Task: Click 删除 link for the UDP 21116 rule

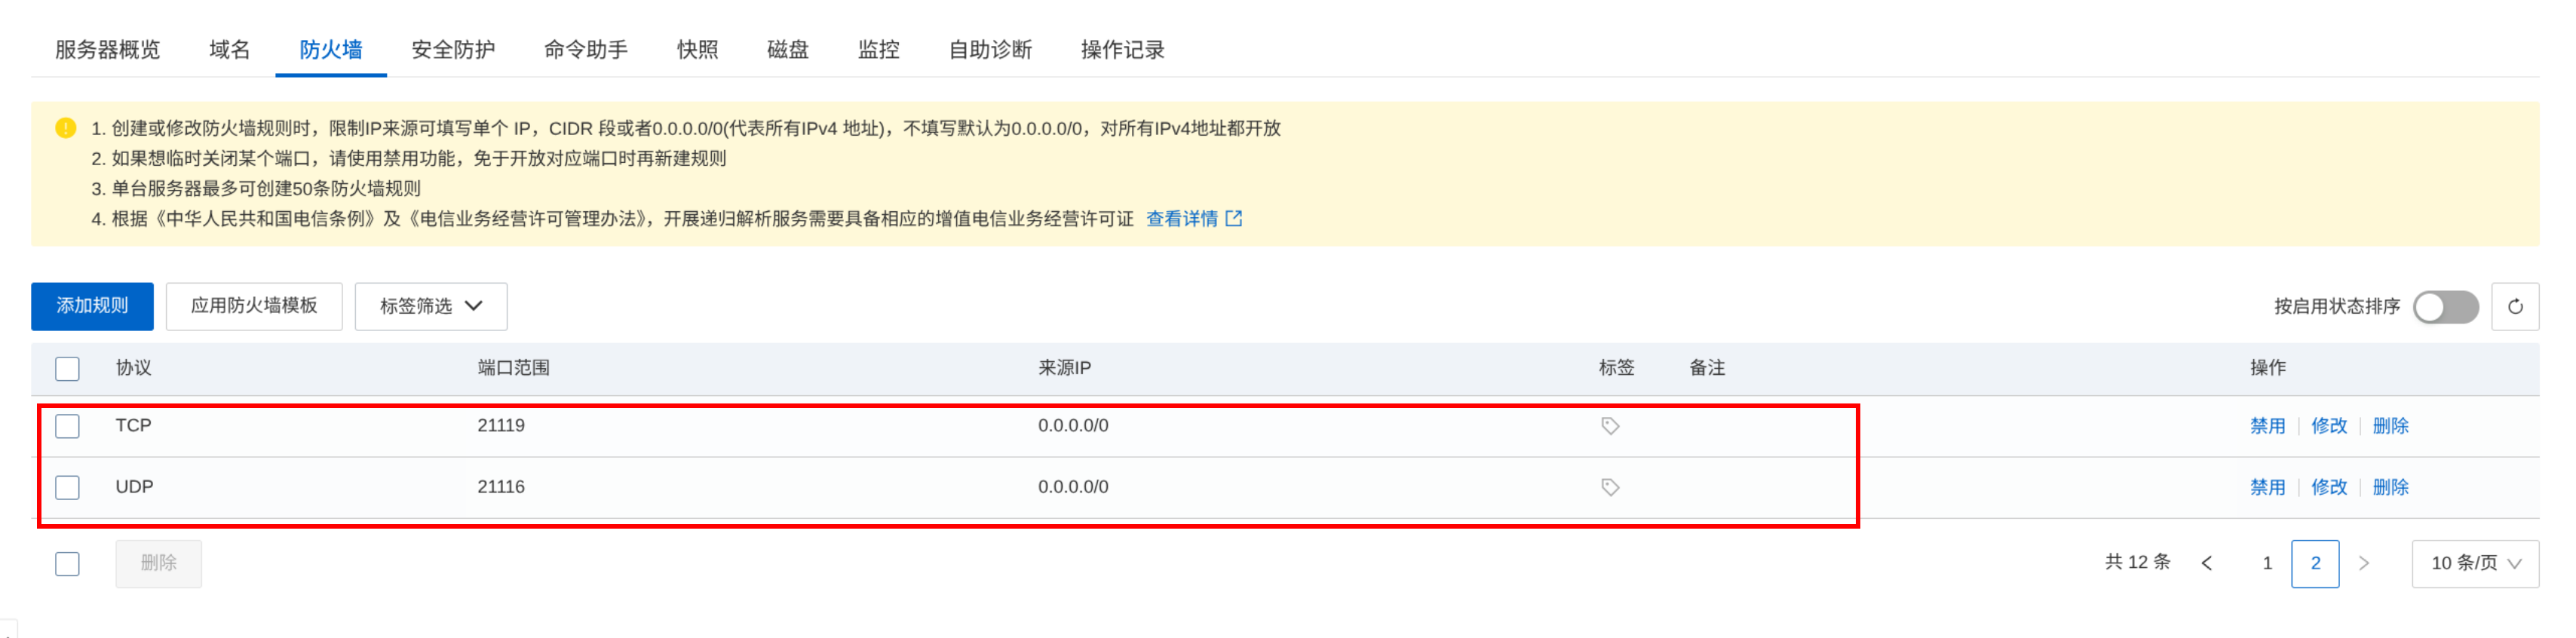Action: point(2390,487)
